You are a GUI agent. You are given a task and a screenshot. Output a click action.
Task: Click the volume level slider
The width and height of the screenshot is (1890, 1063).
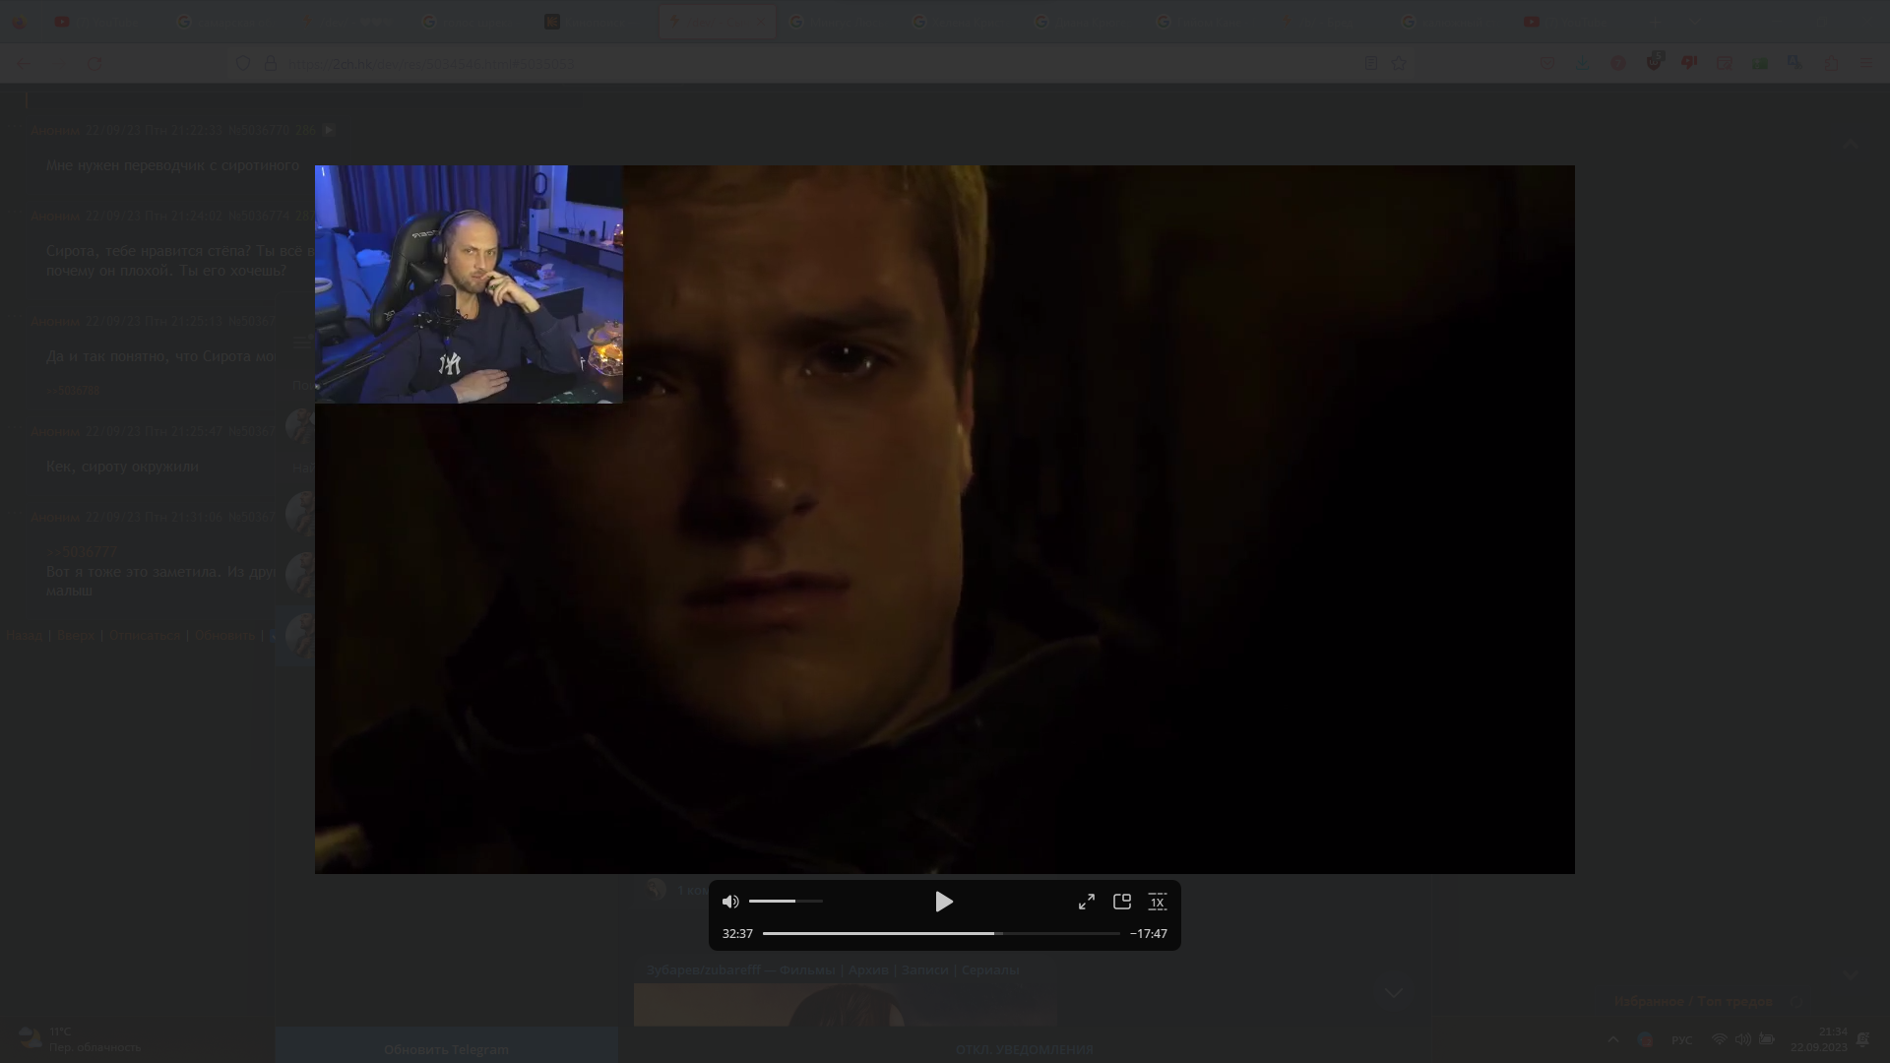click(x=786, y=902)
